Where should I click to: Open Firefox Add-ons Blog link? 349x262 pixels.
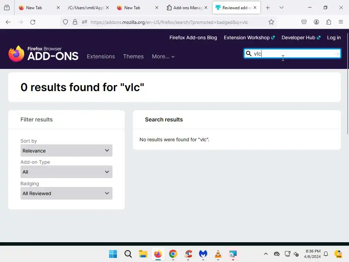coord(193,38)
